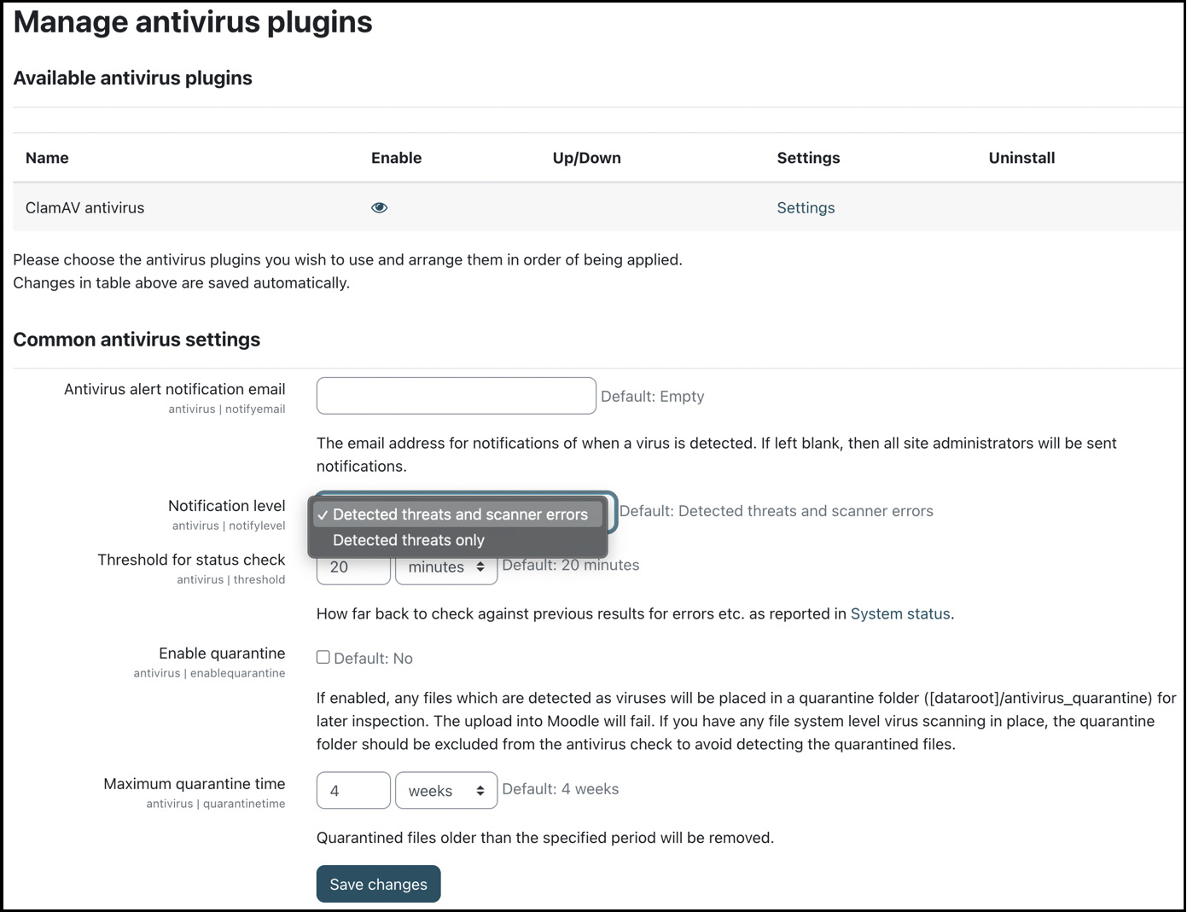
Task: Click the 'Name' column header
Action: (x=47, y=158)
